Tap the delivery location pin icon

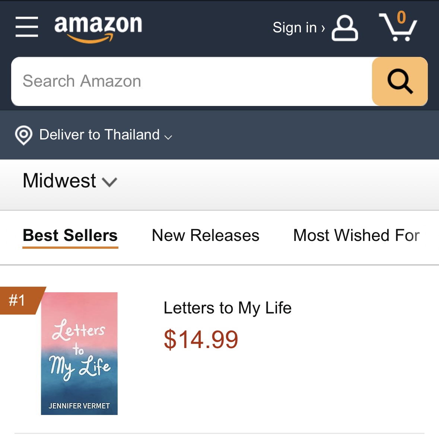pyautogui.click(x=23, y=135)
